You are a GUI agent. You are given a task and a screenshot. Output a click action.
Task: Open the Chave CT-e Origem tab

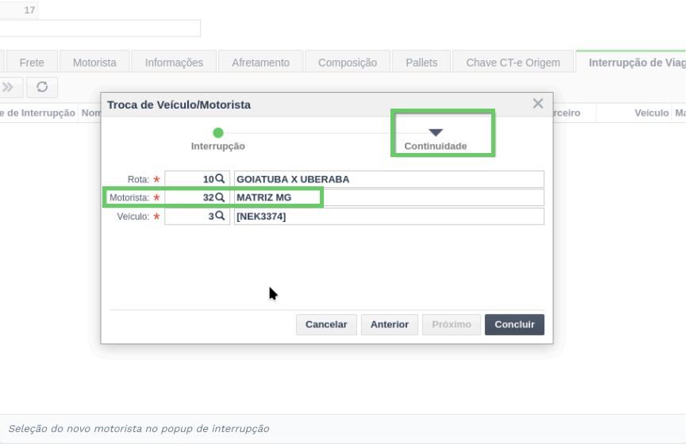[513, 63]
